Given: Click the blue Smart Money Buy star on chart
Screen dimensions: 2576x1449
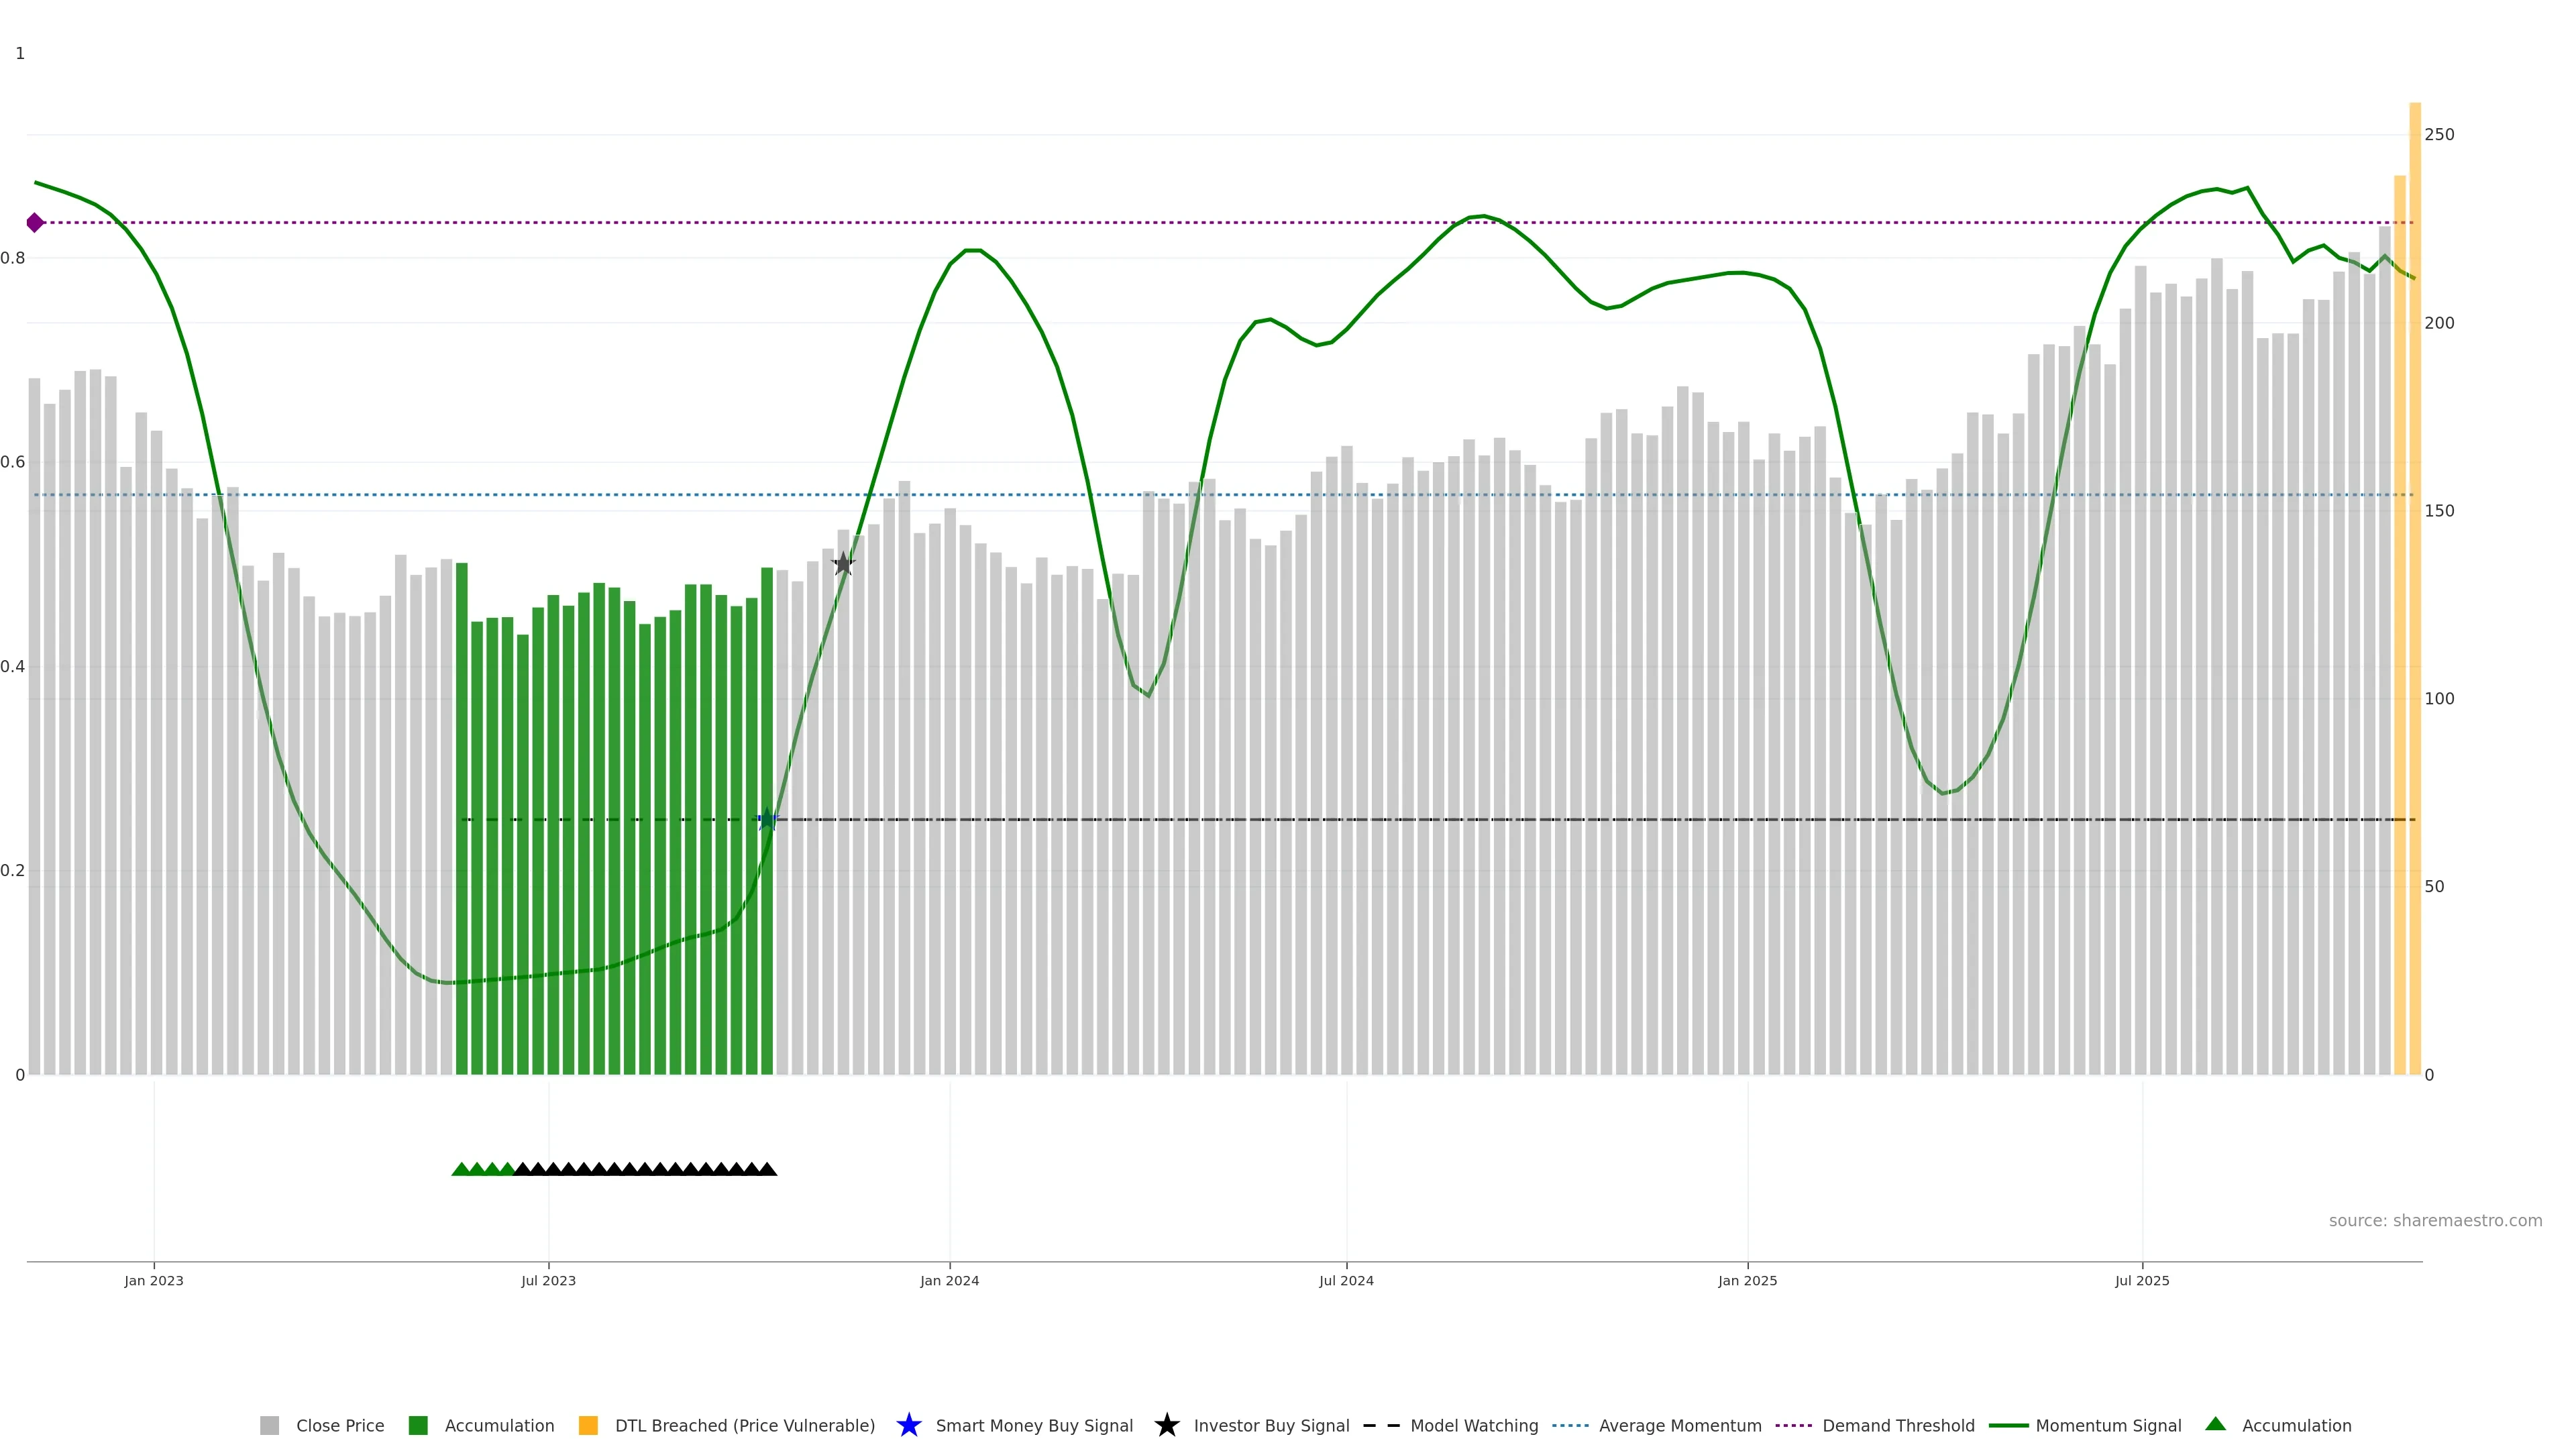Looking at the screenshot, I should point(767,820).
